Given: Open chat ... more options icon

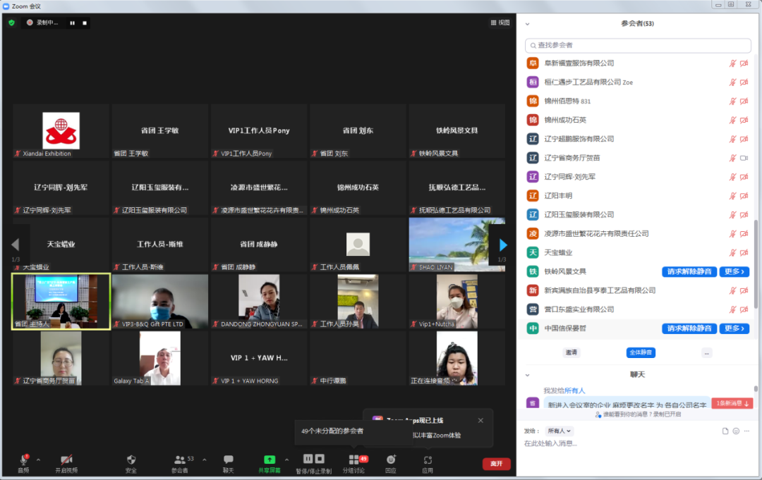Looking at the screenshot, I should 746,431.
